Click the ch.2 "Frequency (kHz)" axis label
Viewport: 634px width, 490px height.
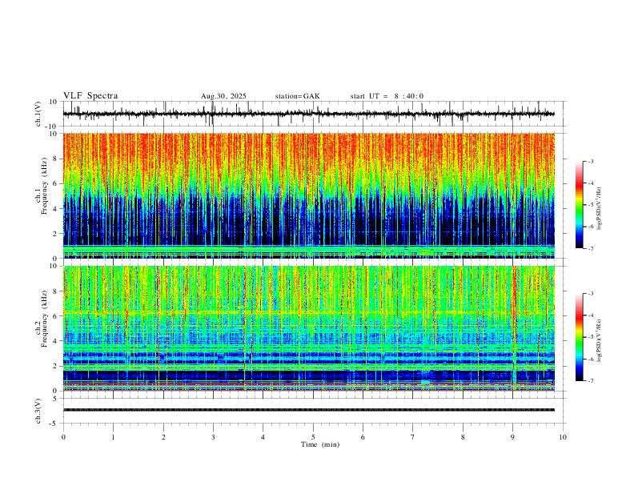pos(44,319)
